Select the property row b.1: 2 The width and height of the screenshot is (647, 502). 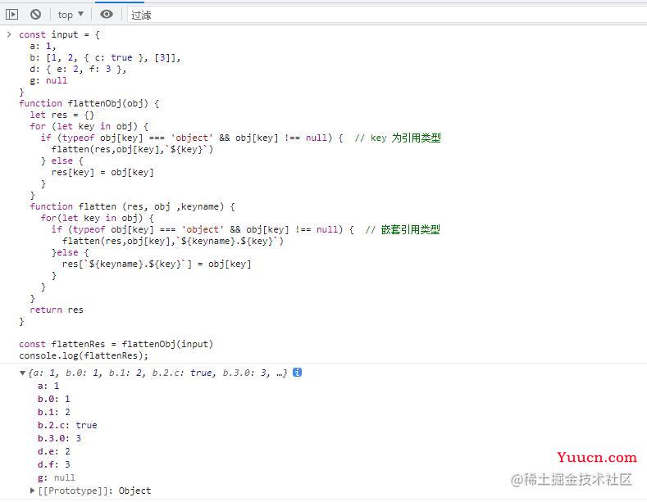(x=53, y=412)
